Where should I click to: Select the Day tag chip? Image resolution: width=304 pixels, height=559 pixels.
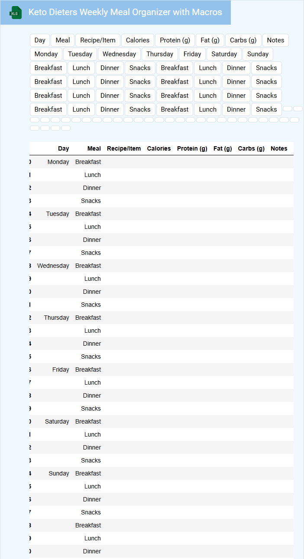coord(40,40)
